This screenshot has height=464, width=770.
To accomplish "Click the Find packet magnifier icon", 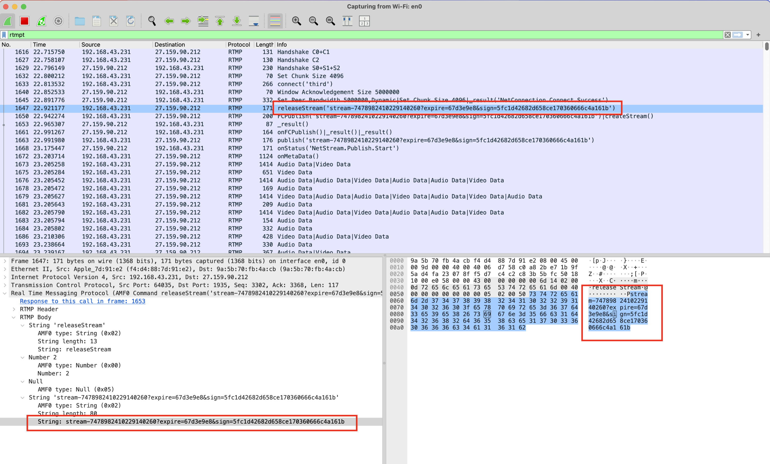I will point(152,21).
